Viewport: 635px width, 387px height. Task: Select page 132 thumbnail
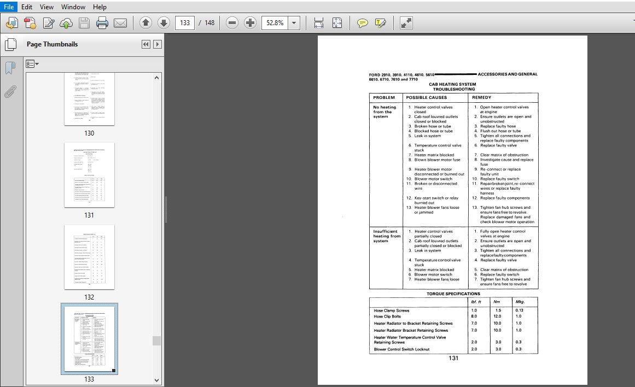pos(89,257)
